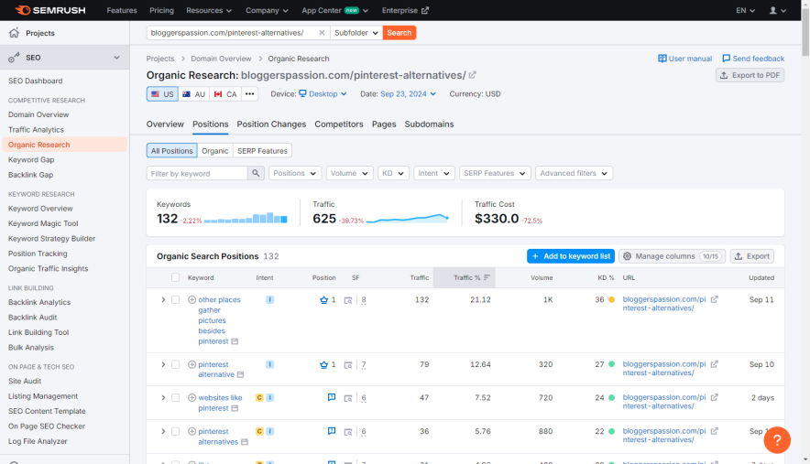View SERP snapshot icon for 'pinterest alternatives'
The image size is (810, 464).
coord(348,431)
